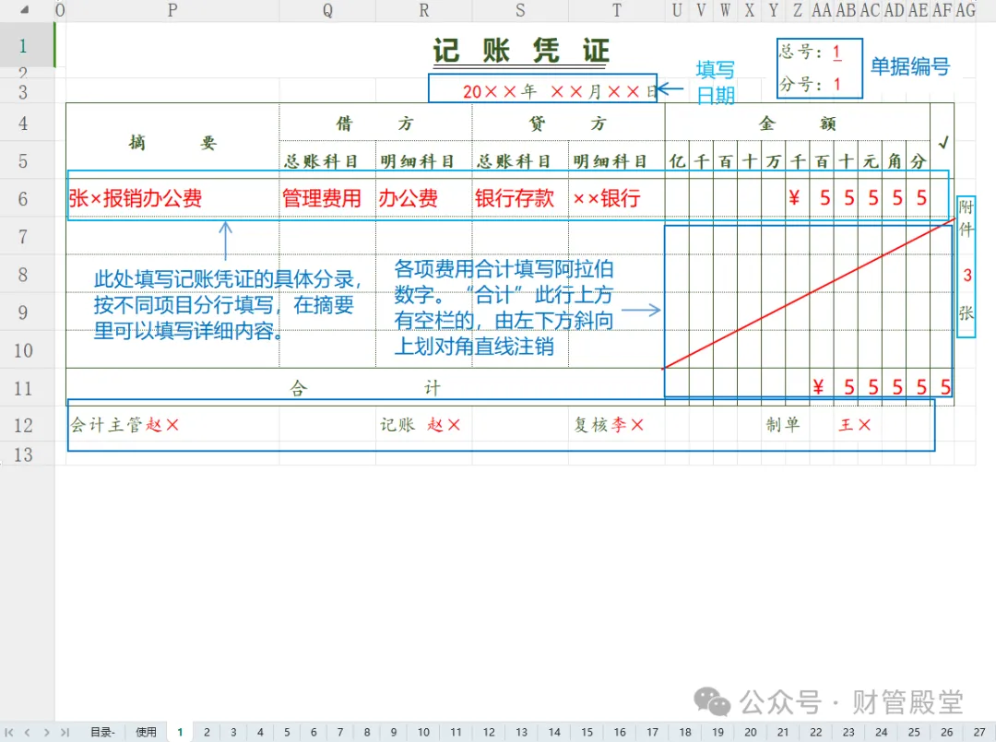996x742 pixels.
Task: Select sheet tab 1
Action: [180, 732]
